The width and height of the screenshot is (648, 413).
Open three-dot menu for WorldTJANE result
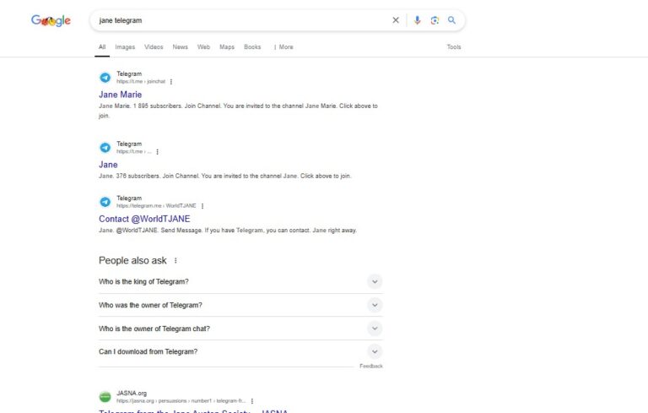202,206
